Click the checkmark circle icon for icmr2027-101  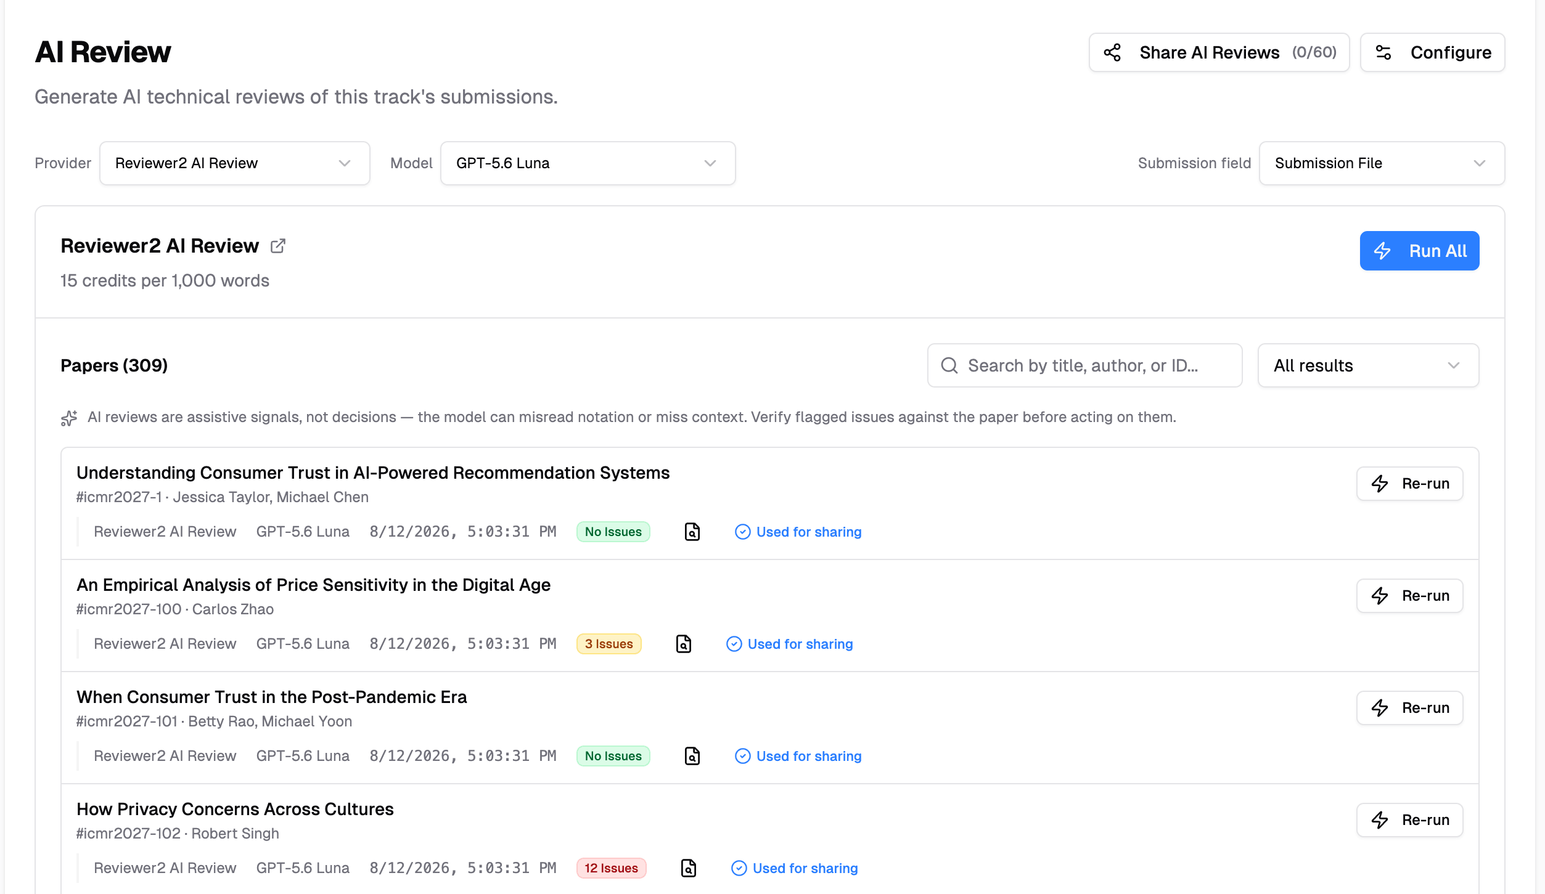coord(743,756)
